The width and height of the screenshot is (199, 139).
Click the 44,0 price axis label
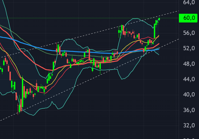tap(189, 79)
